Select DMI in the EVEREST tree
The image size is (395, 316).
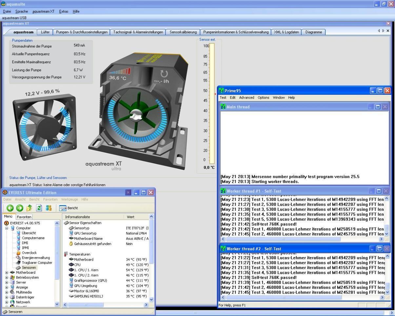25,243
